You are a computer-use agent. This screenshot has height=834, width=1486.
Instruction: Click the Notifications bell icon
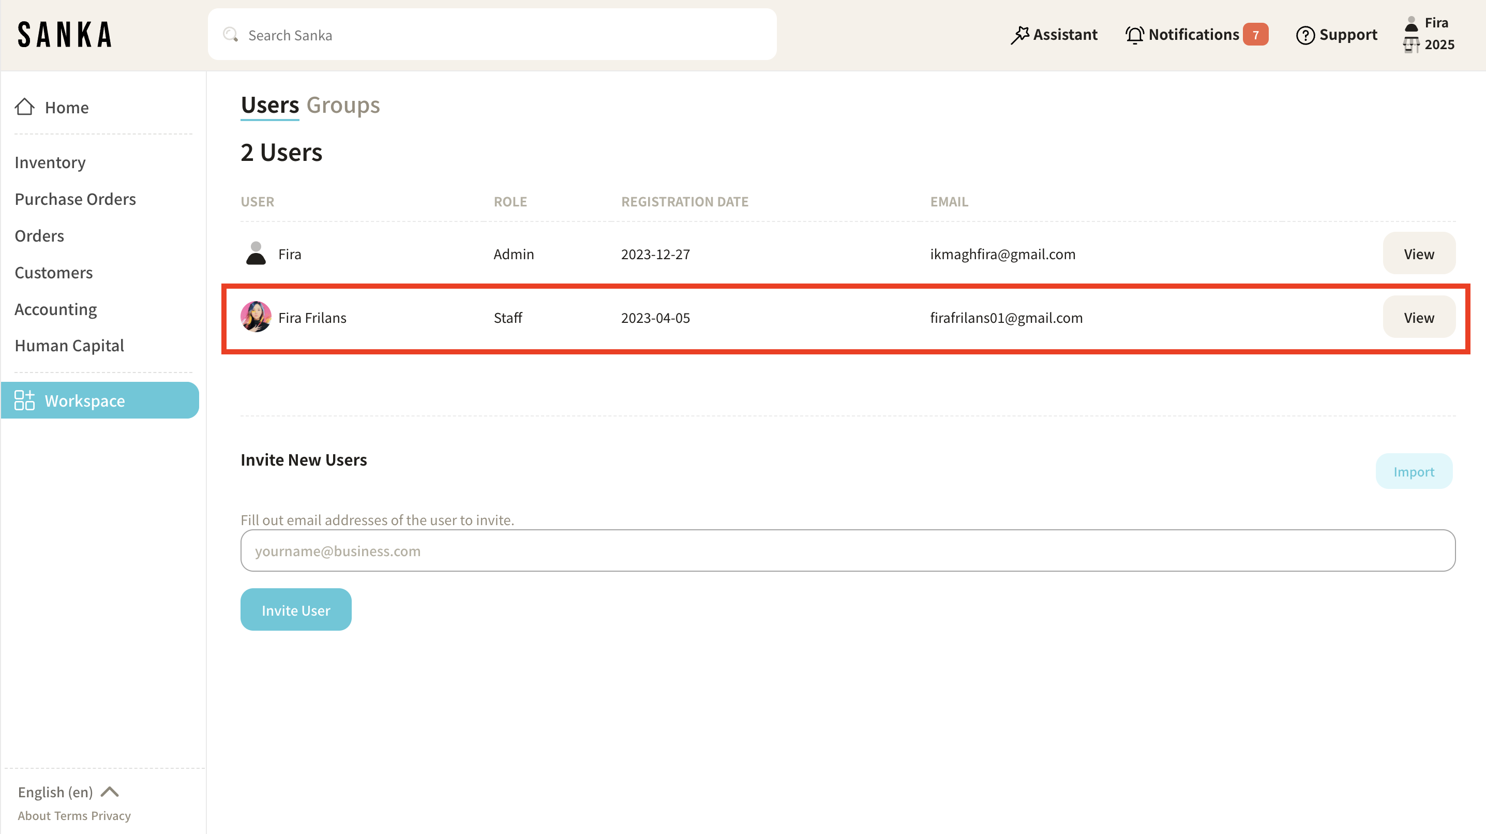pyautogui.click(x=1134, y=35)
